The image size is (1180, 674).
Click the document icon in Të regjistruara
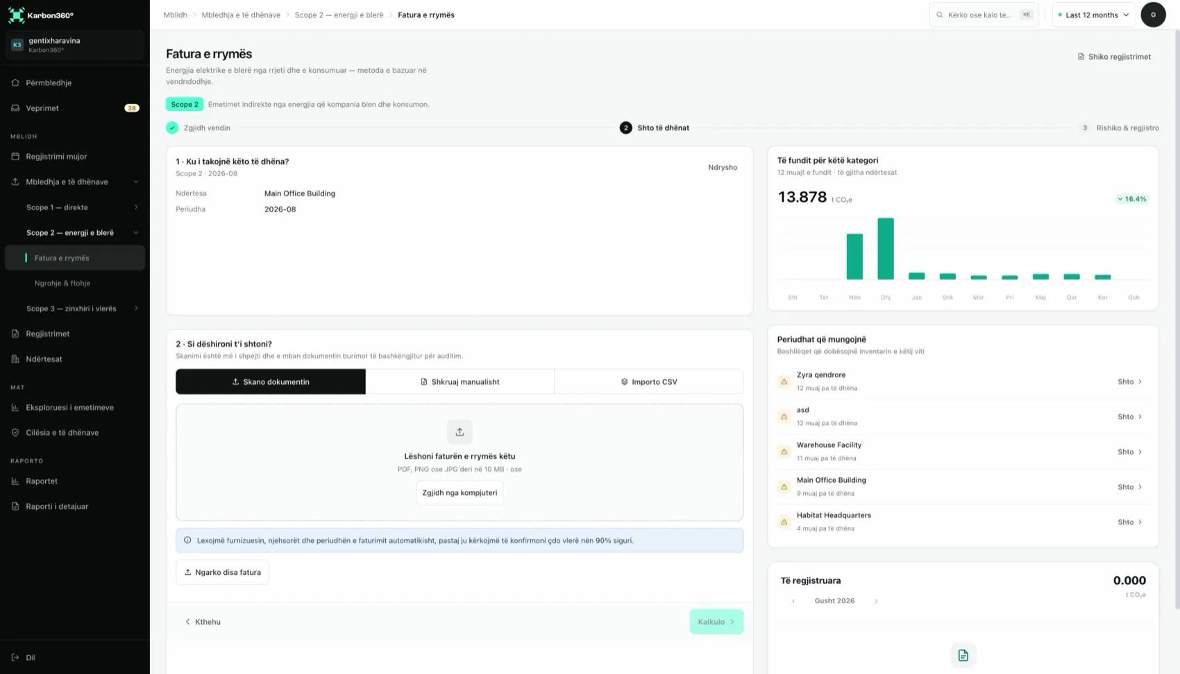[963, 655]
